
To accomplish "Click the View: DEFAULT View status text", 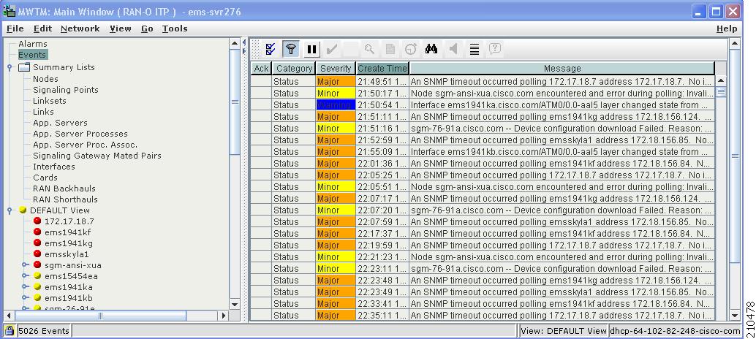I will 564,331.
